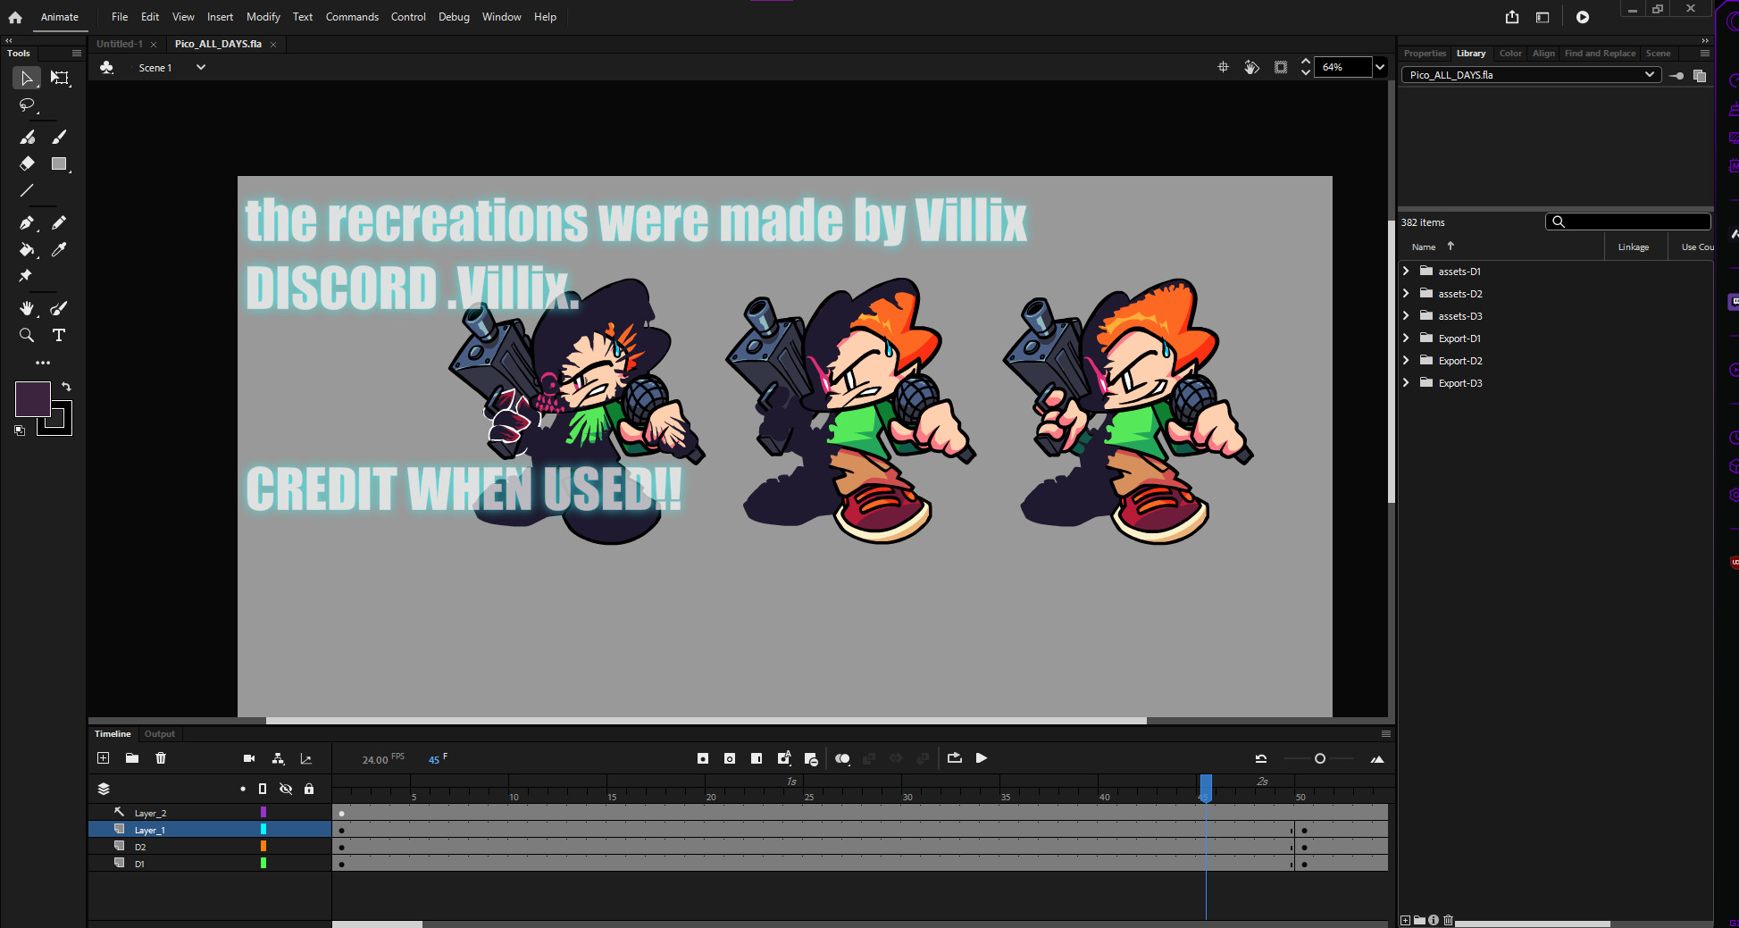
Task: Select the Lasso tool
Action: click(x=26, y=105)
